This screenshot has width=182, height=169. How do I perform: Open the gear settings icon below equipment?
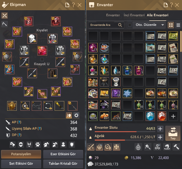76,115
